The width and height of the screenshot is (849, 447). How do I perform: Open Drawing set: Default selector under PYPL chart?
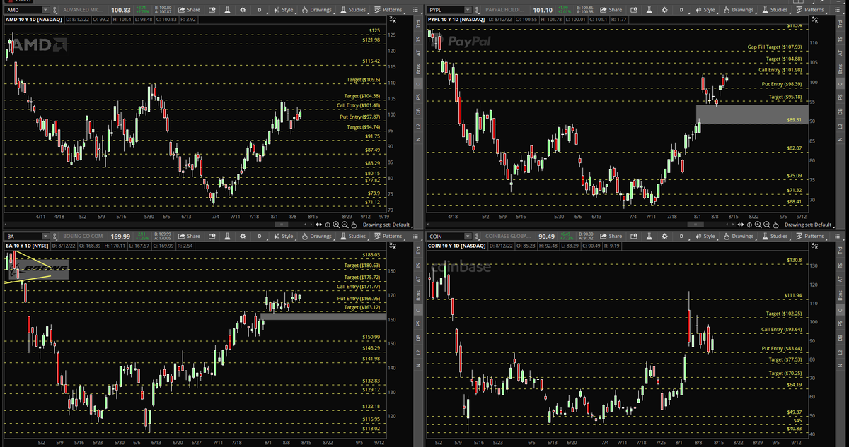click(809, 225)
